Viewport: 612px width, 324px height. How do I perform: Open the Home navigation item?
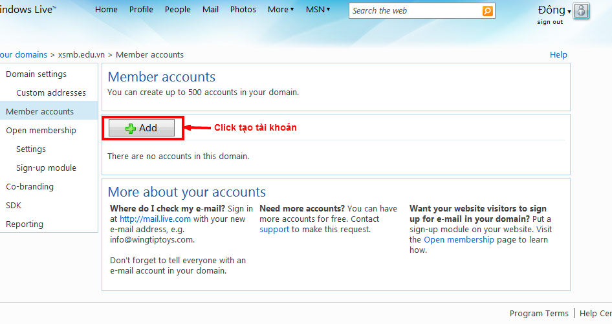pos(106,10)
